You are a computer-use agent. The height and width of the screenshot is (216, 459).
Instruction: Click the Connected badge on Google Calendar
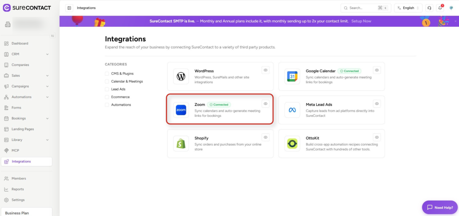[x=350, y=71]
